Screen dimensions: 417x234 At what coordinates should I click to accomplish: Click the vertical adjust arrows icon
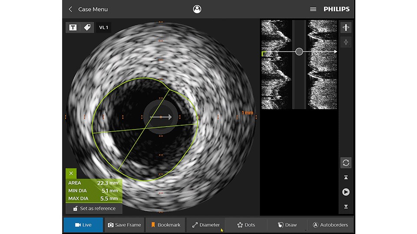346,42
